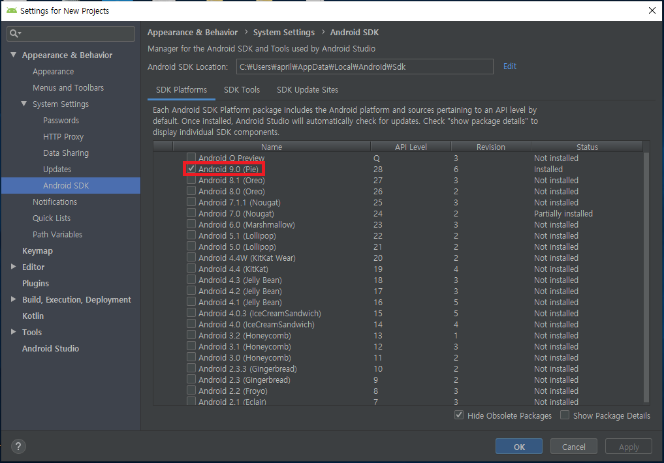Check the Android 5.1 (Lollipop) checkbox
Image resolution: width=664 pixels, height=463 pixels.
(x=191, y=235)
